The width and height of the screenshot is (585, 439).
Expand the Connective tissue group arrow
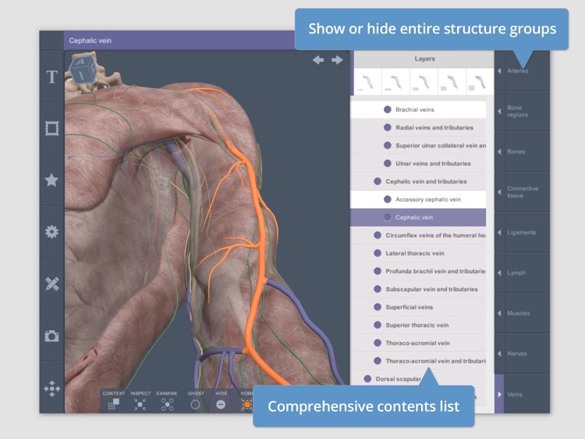(499, 192)
